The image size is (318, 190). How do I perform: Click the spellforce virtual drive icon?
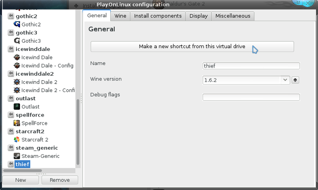(11, 115)
